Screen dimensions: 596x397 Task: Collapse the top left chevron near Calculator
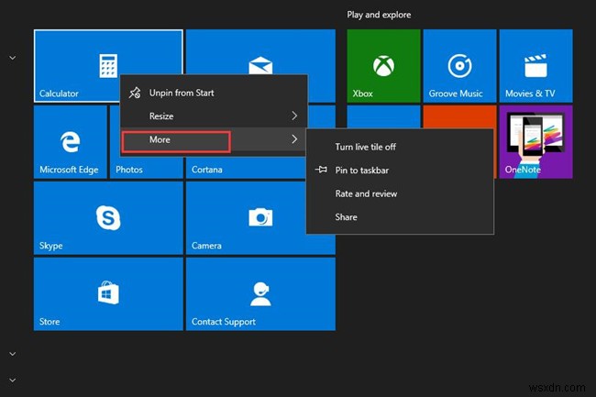pyautogui.click(x=13, y=58)
